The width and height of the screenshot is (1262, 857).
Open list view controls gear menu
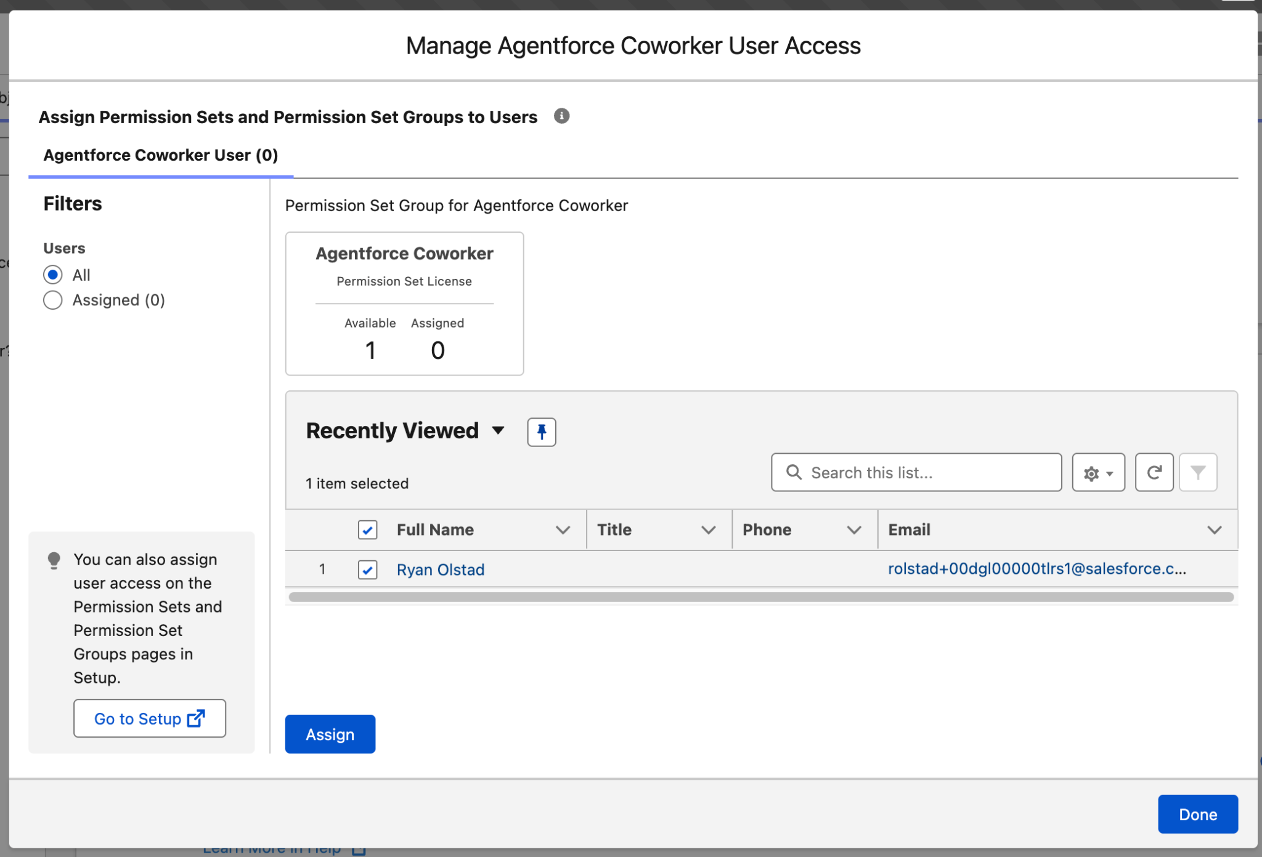[1098, 473]
